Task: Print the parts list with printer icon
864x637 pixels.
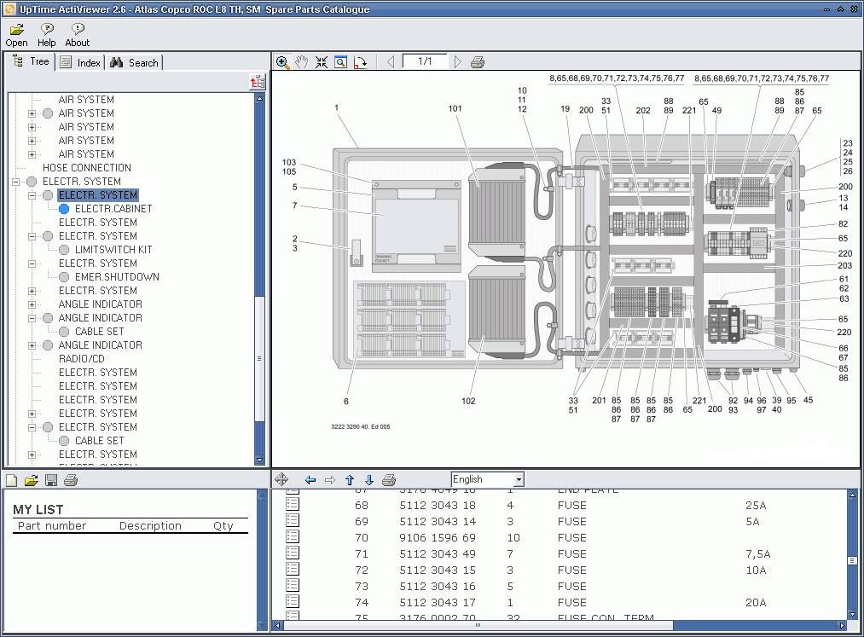Action: [389, 480]
